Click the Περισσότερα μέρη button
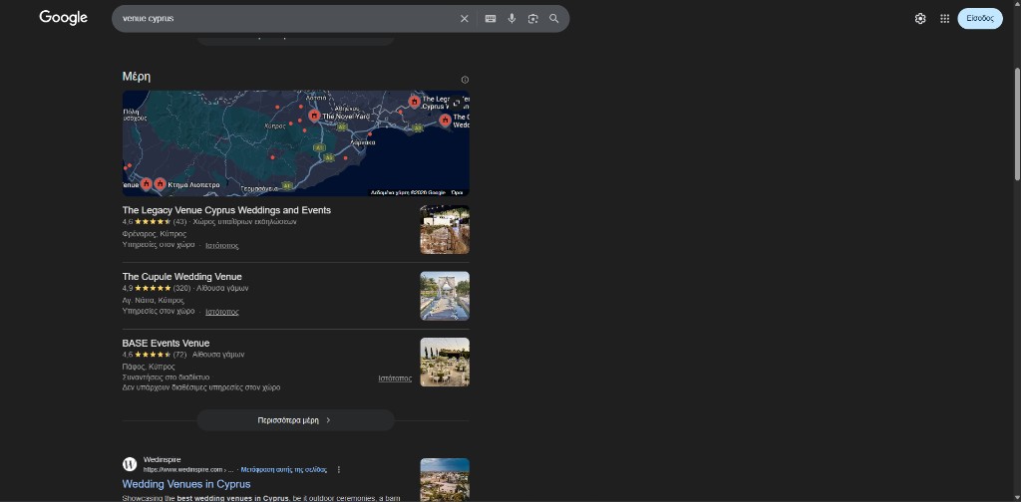The image size is (1021, 502). coord(295,420)
